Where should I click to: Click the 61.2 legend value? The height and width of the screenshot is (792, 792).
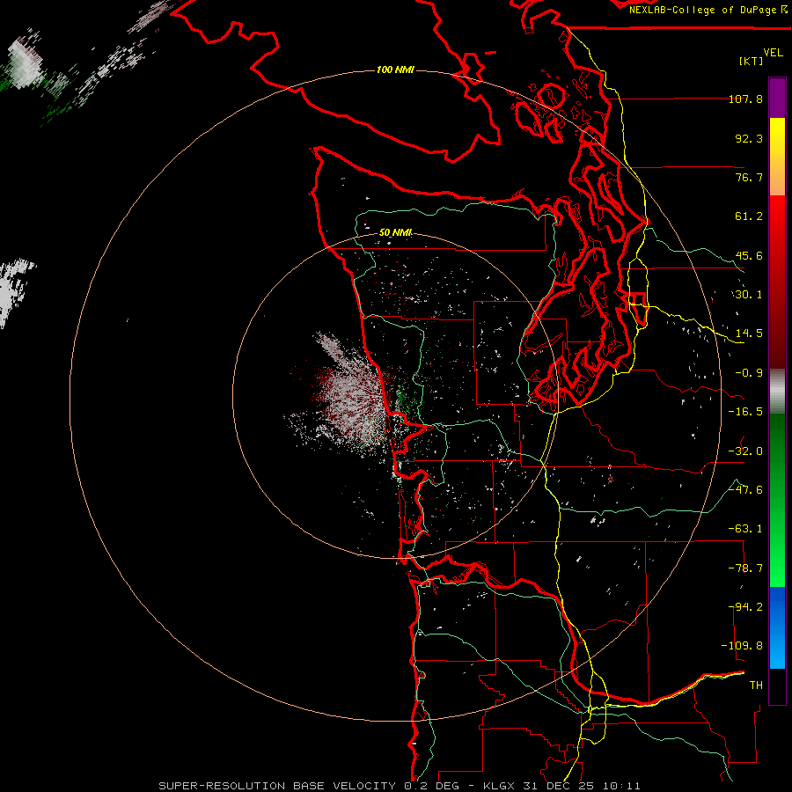pyautogui.click(x=749, y=216)
